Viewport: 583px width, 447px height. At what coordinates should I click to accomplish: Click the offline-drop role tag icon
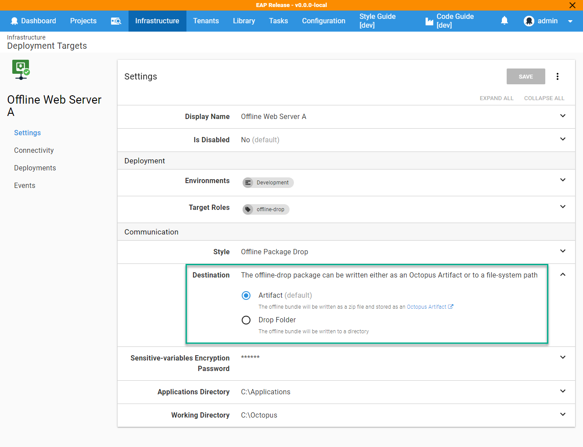coord(248,209)
